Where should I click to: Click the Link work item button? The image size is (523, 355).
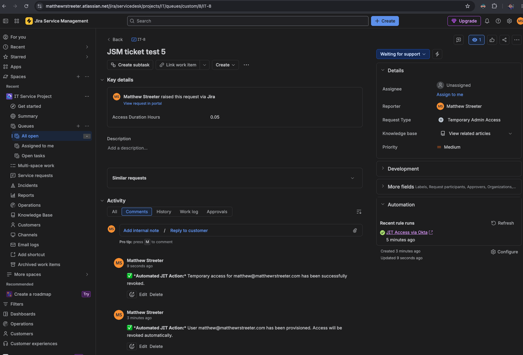pyautogui.click(x=178, y=65)
